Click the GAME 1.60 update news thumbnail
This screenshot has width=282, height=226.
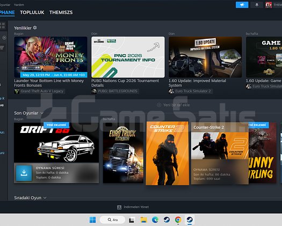pyautogui.click(x=264, y=57)
